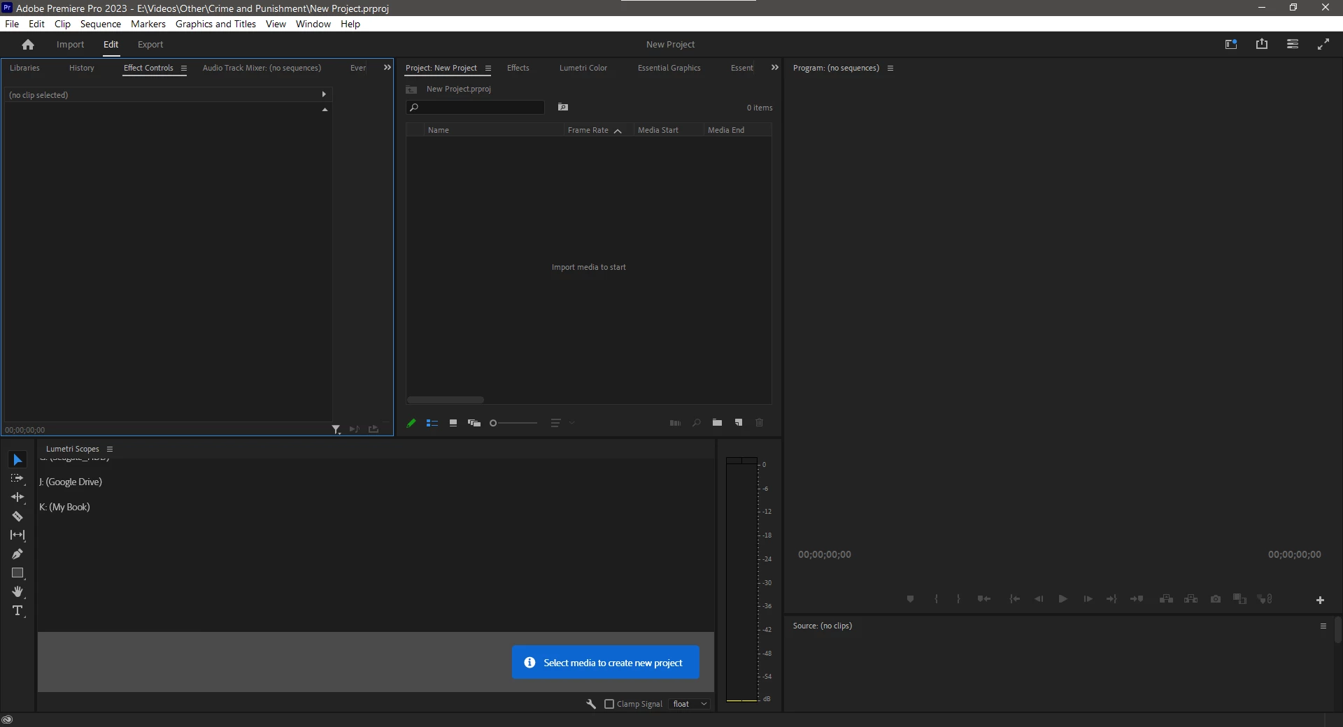Screen dimensions: 1343x727
Task: Switch to the History tab
Action: click(82, 68)
